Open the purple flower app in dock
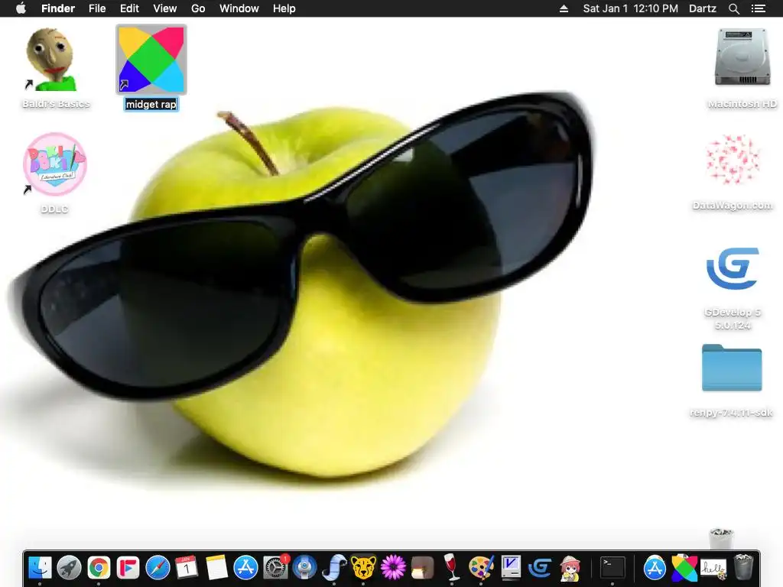Screen dimensions: 783x587 [x=393, y=568]
